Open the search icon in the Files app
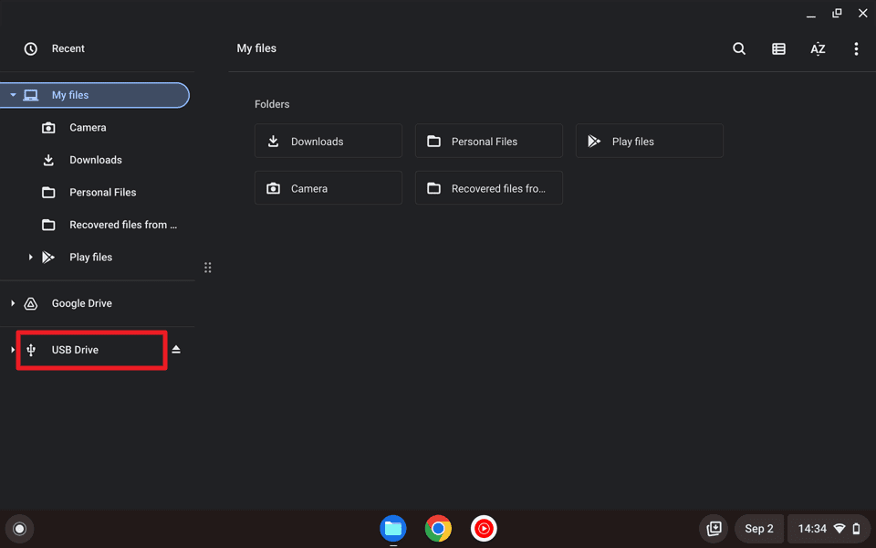The height and width of the screenshot is (548, 876). point(739,48)
